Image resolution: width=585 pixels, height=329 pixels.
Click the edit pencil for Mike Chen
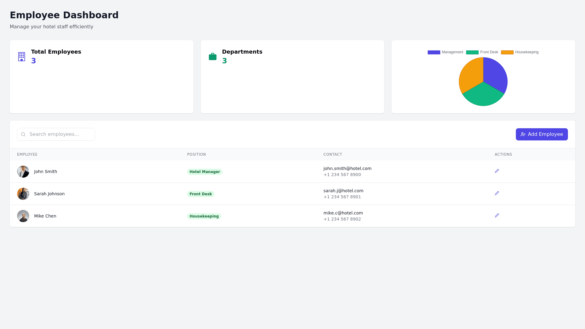coord(497,215)
